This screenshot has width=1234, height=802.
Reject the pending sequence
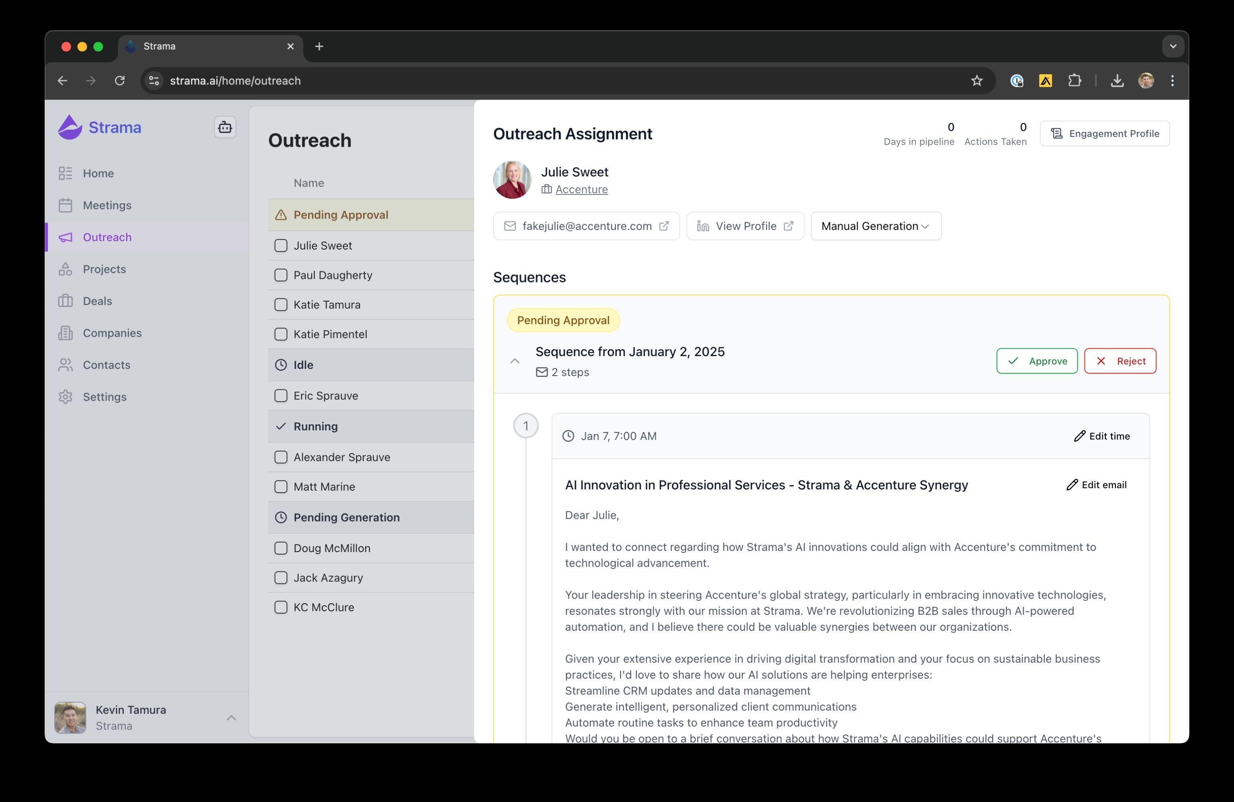pyautogui.click(x=1120, y=361)
